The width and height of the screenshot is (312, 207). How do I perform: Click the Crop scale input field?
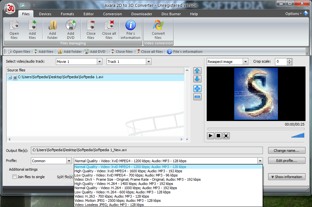(281, 62)
